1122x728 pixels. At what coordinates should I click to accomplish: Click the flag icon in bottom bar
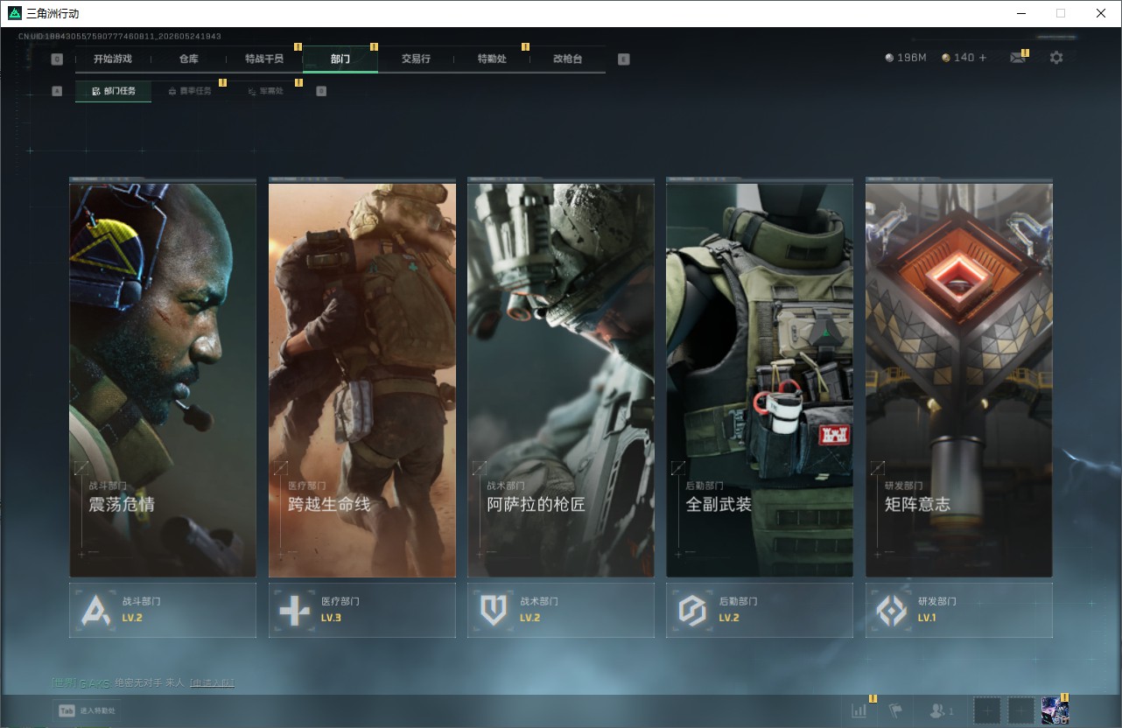click(894, 711)
